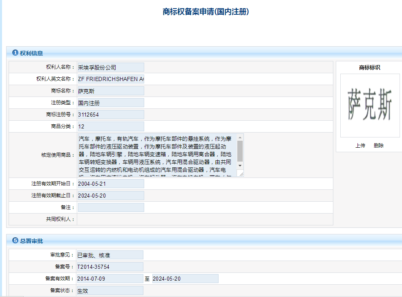
Task: Click the empty 备注 remarks field
Action: (110, 207)
